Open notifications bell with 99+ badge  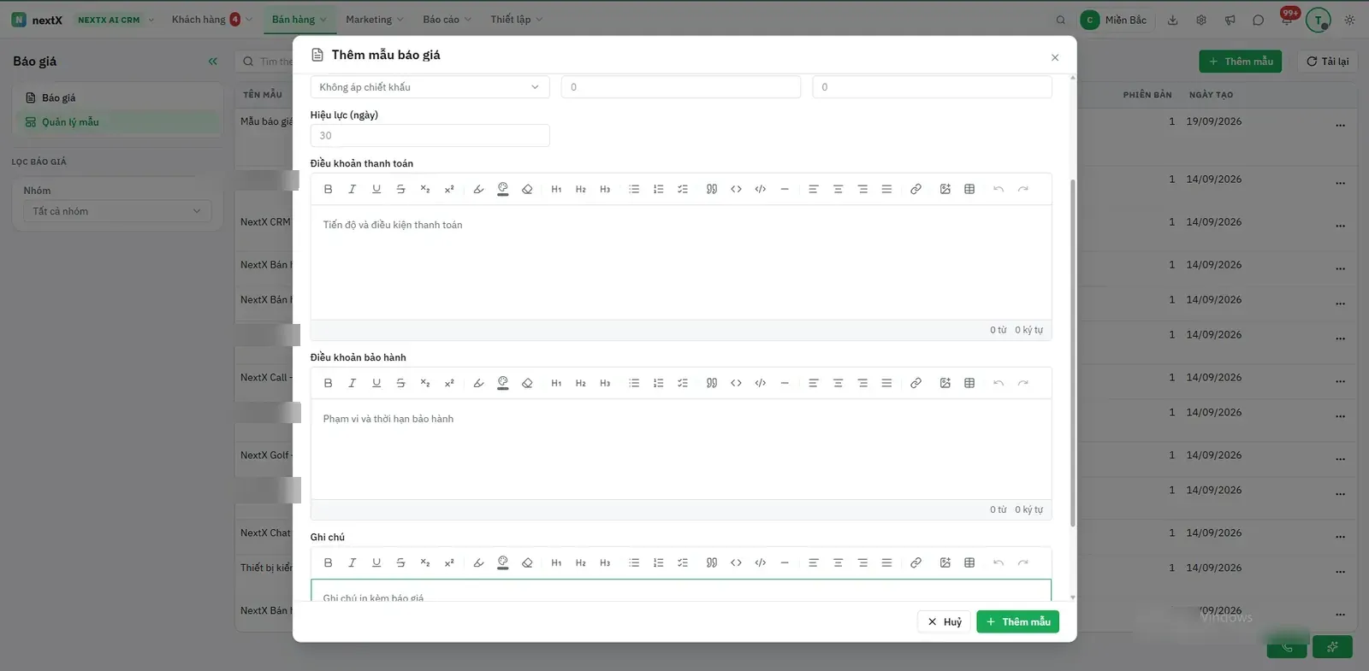pyautogui.click(x=1287, y=19)
